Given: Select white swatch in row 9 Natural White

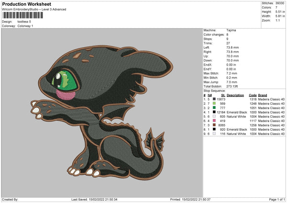Looking at the screenshot, I should [x=214, y=134].
